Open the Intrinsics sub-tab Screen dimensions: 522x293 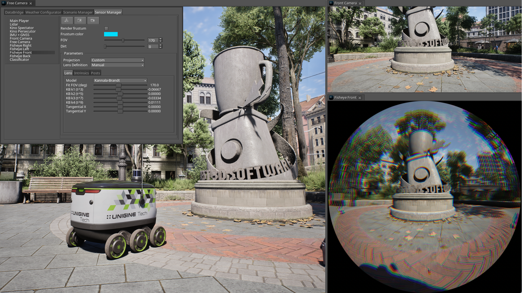(82, 73)
